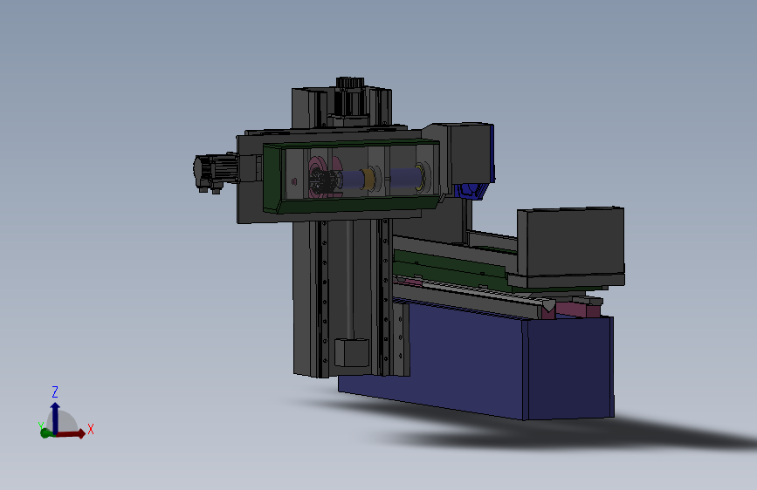Click the green Y axis of the triad
The image size is (757, 490).
(46, 432)
